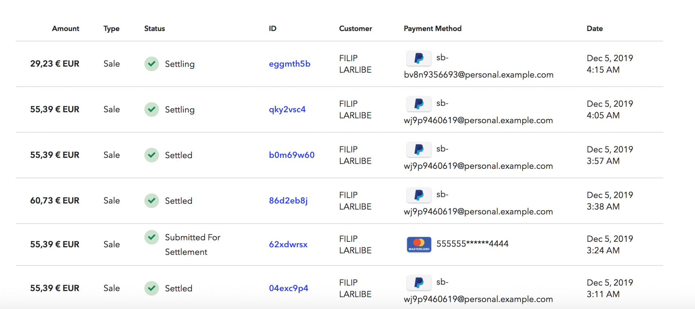
Task: Open the 62xdwrsx transaction link
Action: (288, 244)
